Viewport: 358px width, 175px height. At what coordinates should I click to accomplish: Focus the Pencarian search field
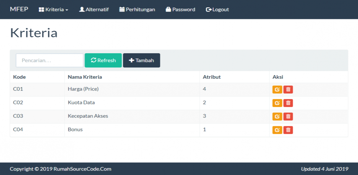(49, 60)
